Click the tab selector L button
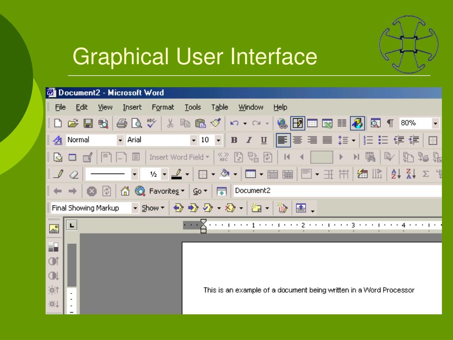Viewport: 453px width, 340px height. (x=72, y=225)
